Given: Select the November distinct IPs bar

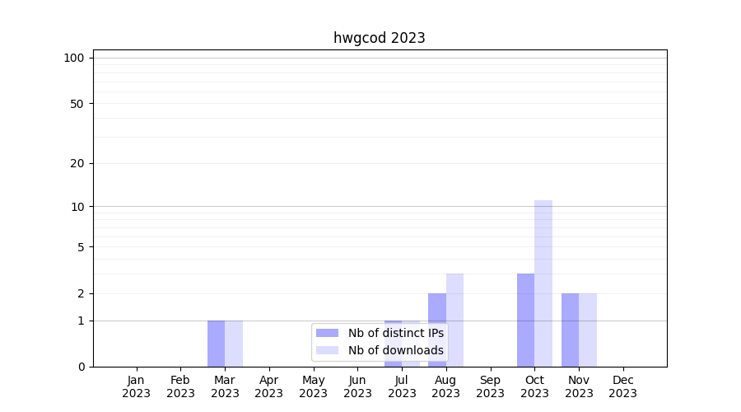Looking at the screenshot, I should point(570,330).
